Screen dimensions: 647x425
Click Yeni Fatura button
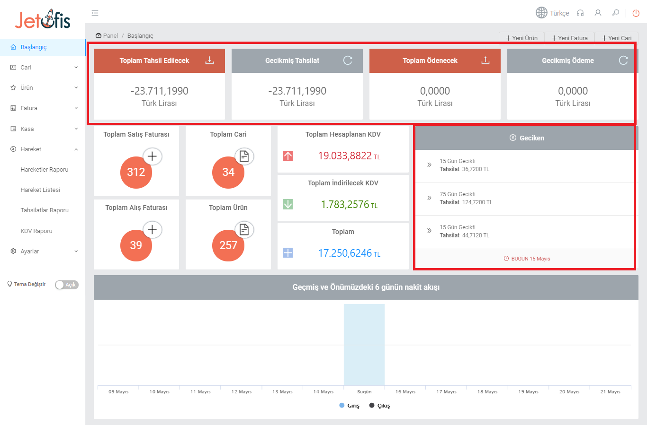coord(569,38)
